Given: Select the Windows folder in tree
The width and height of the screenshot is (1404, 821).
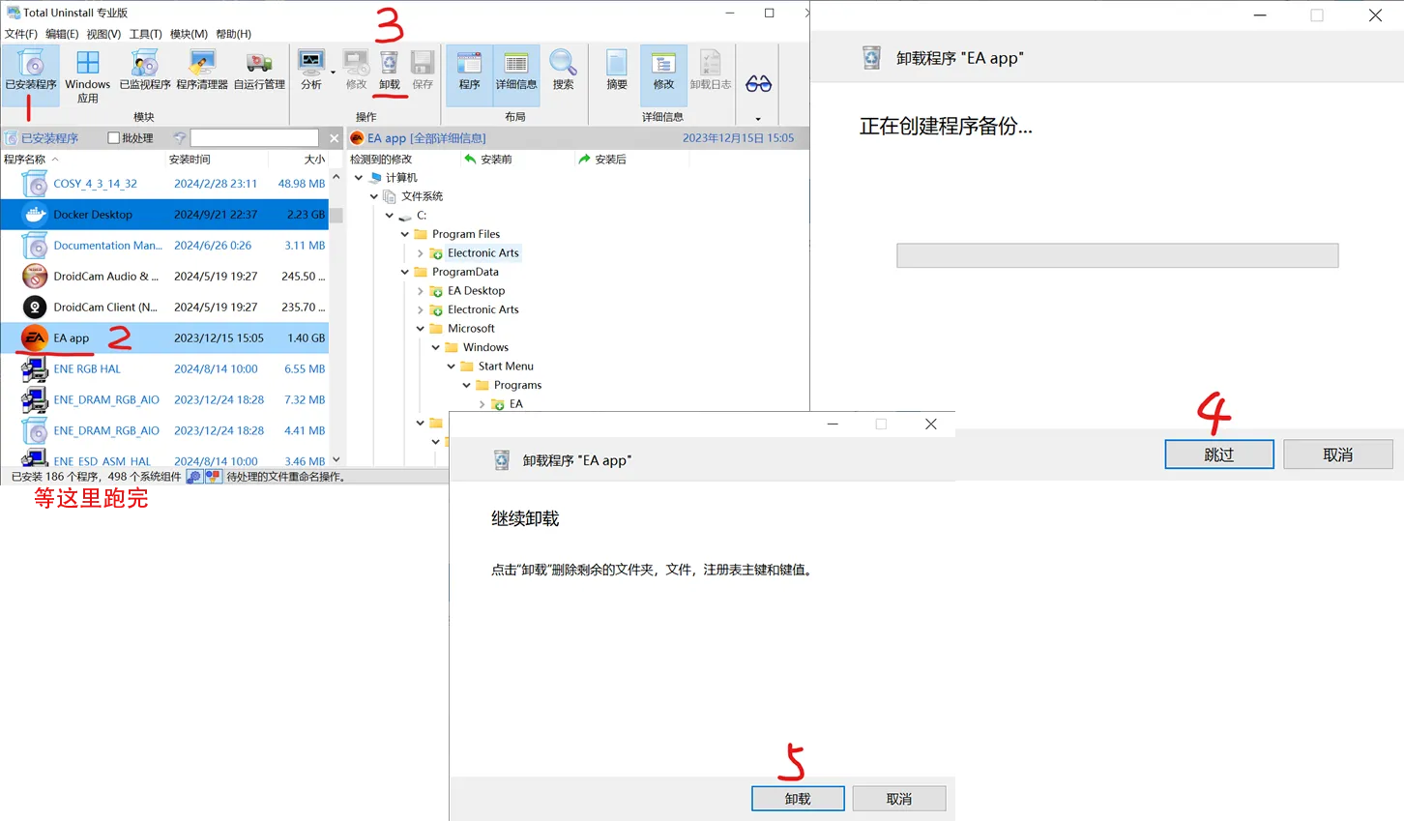Looking at the screenshot, I should (x=485, y=347).
